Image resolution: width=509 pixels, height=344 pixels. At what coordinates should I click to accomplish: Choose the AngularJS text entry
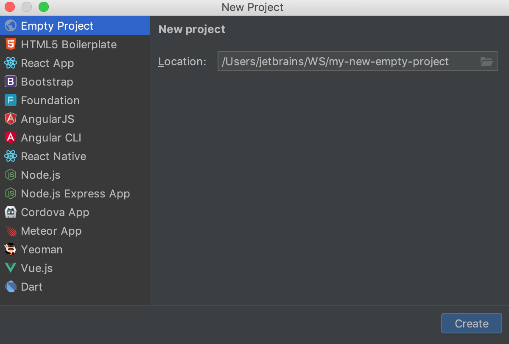(48, 119)
